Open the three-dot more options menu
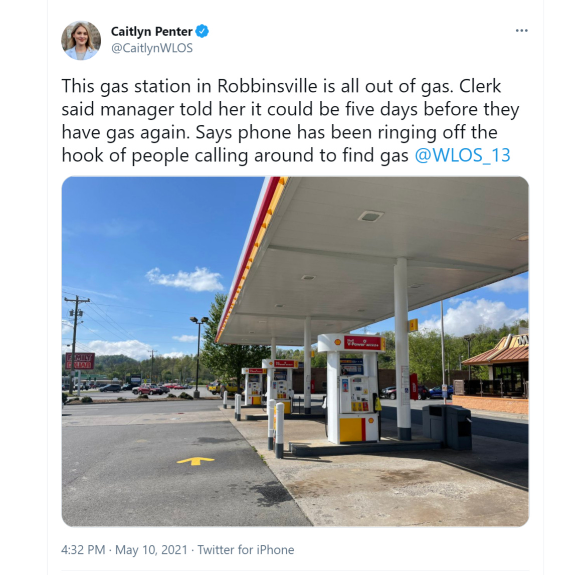 point(521,31)
